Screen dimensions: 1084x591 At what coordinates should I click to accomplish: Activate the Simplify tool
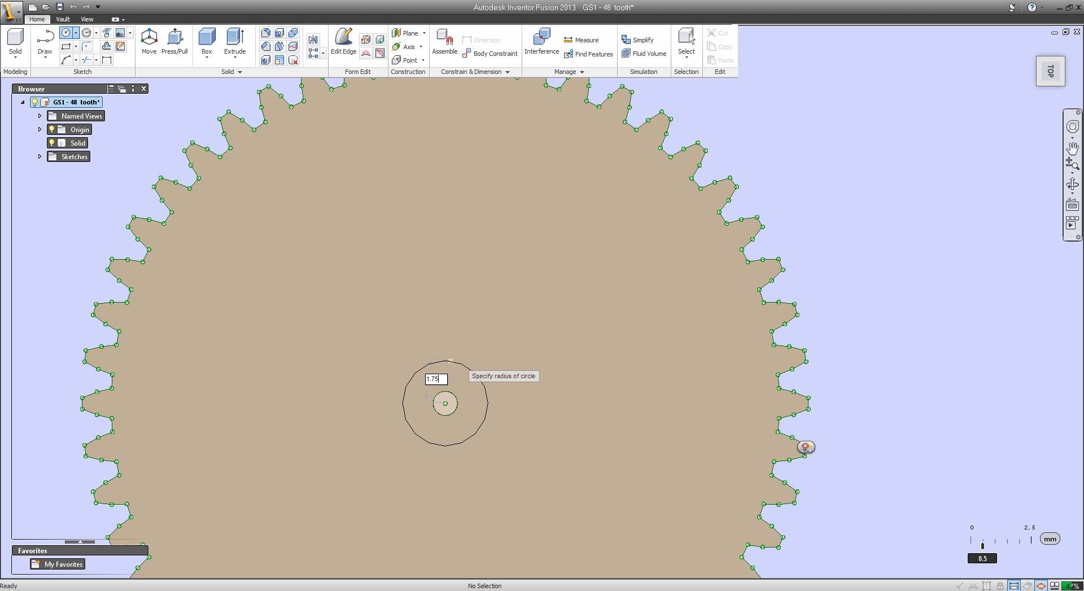[638, 40]
